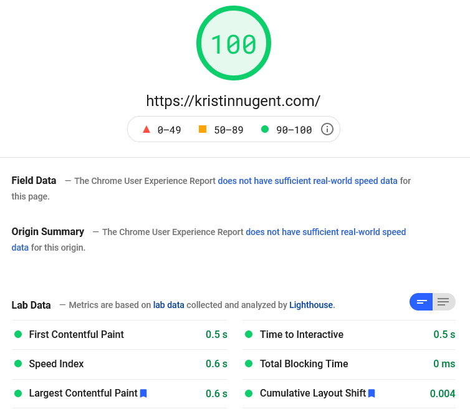
Task: Click the Largest Contentful Paint bookmark icon
Action: click(143, 393)
